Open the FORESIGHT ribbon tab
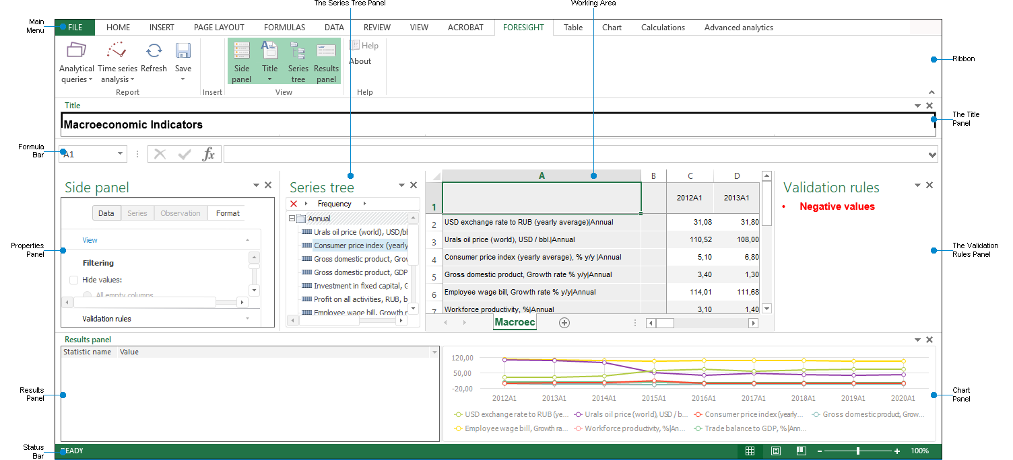 (523, 27)
